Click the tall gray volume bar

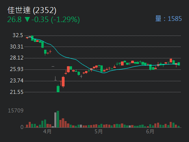coord(55,120)
